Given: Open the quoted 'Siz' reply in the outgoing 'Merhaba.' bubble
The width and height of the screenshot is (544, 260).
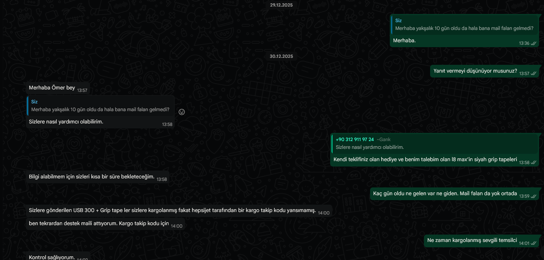Looking at the screenshot, I should click(465, 25).
